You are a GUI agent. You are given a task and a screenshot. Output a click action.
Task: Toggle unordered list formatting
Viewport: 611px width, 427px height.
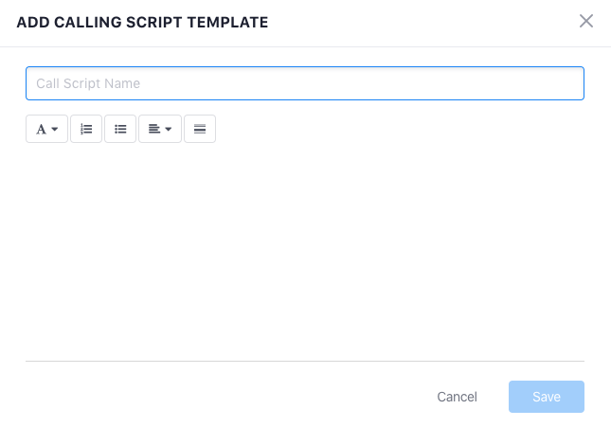point(120,129)
